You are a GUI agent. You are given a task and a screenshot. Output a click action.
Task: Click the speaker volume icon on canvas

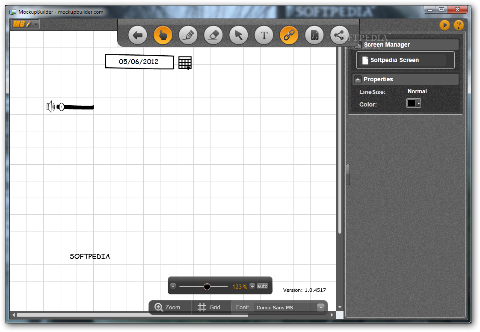pyautogui.click(x=50, y=107)
